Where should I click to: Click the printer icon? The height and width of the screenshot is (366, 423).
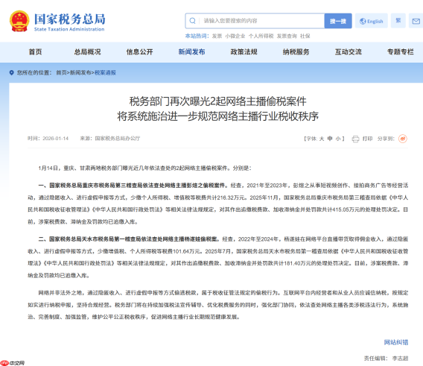pos(355,139)
